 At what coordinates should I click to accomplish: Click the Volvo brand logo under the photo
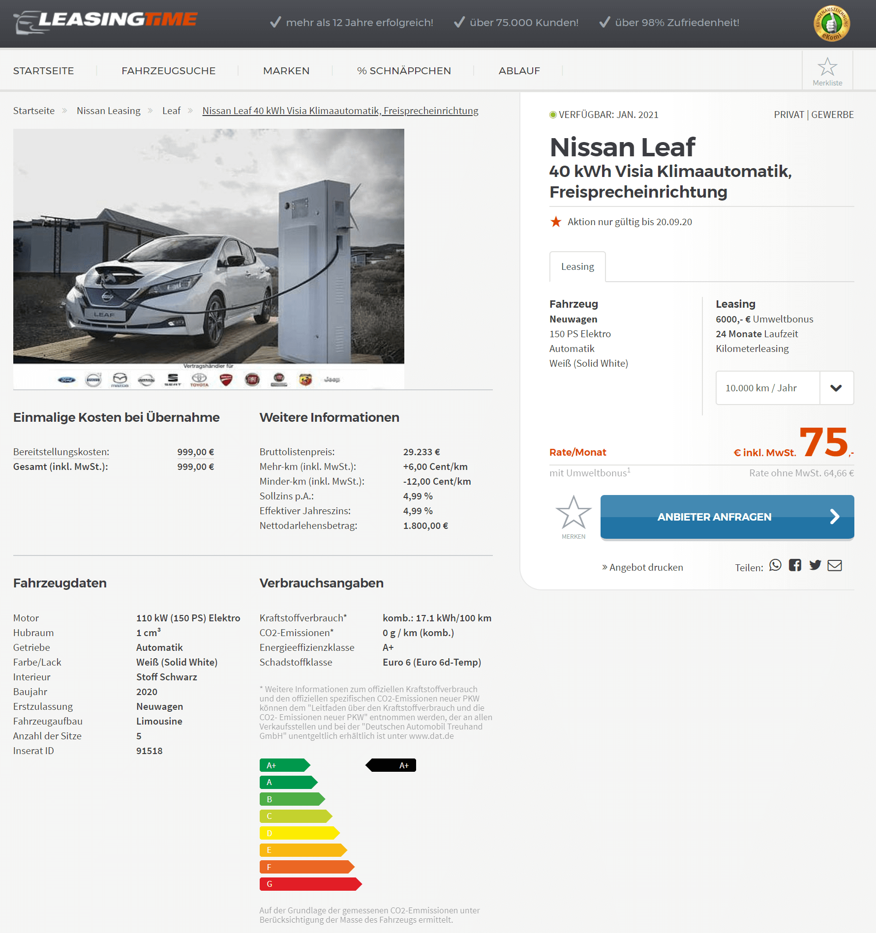click(93, 379)
